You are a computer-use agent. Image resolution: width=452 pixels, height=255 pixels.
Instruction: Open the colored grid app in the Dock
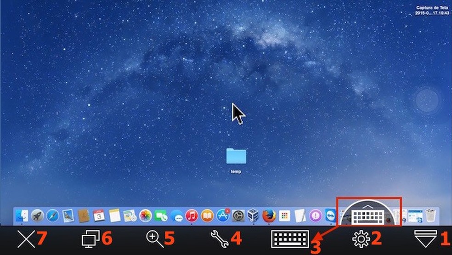(x=284, y=216)
